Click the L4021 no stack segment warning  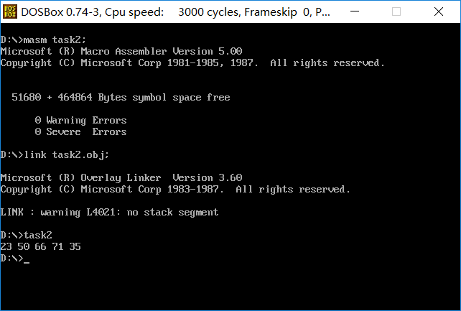coord(109,212)
